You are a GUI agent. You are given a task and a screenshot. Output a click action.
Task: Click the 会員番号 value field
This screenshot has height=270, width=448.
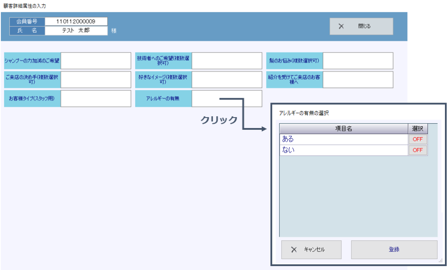point(76,21)
